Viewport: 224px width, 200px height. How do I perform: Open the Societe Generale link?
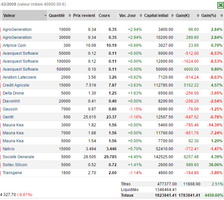pos(18,157)
